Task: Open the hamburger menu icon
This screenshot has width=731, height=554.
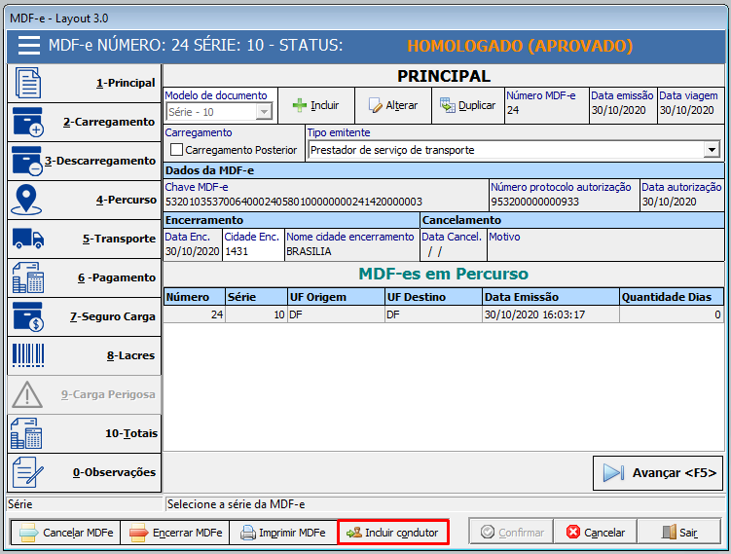Action: tap(28, 46)
